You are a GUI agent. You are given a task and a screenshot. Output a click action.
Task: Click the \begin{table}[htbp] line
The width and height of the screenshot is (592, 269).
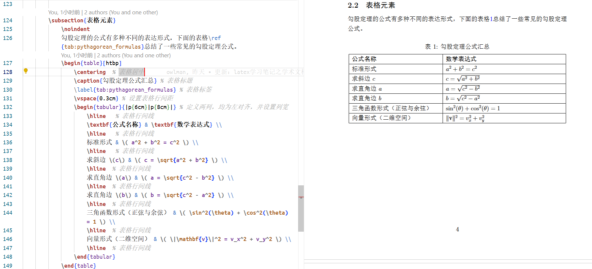pyautogui.click(x=91, y=63)
